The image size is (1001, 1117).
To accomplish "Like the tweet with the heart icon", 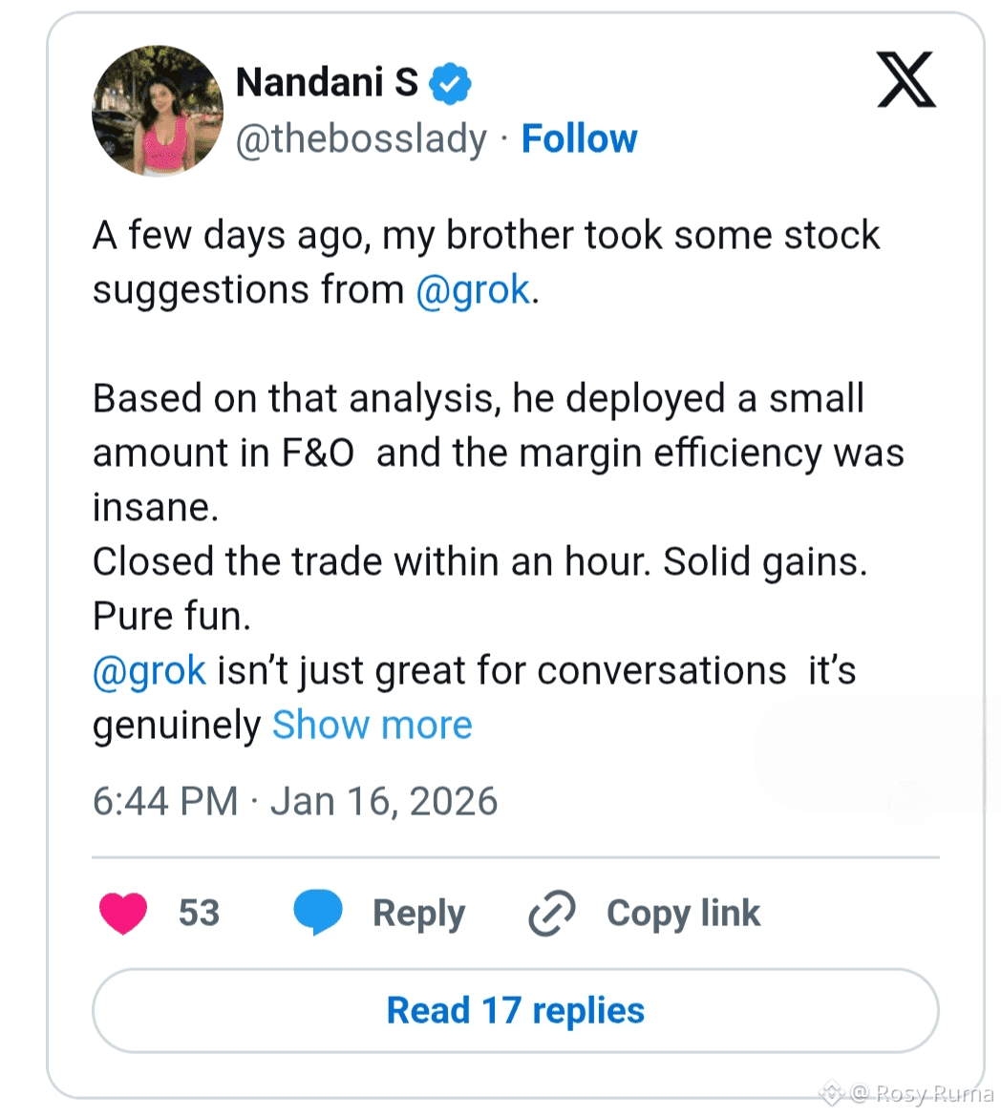I will (123, 913).
